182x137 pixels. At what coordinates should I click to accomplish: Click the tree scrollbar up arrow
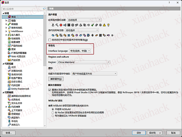coord(45,13)
